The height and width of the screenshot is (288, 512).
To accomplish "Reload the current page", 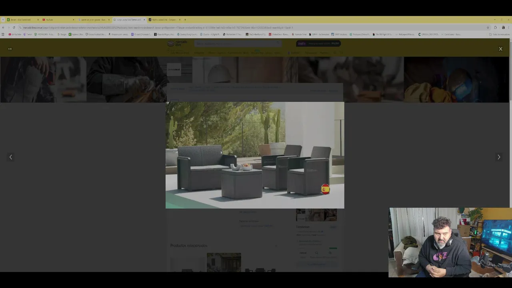I will [x=14, y=28].
